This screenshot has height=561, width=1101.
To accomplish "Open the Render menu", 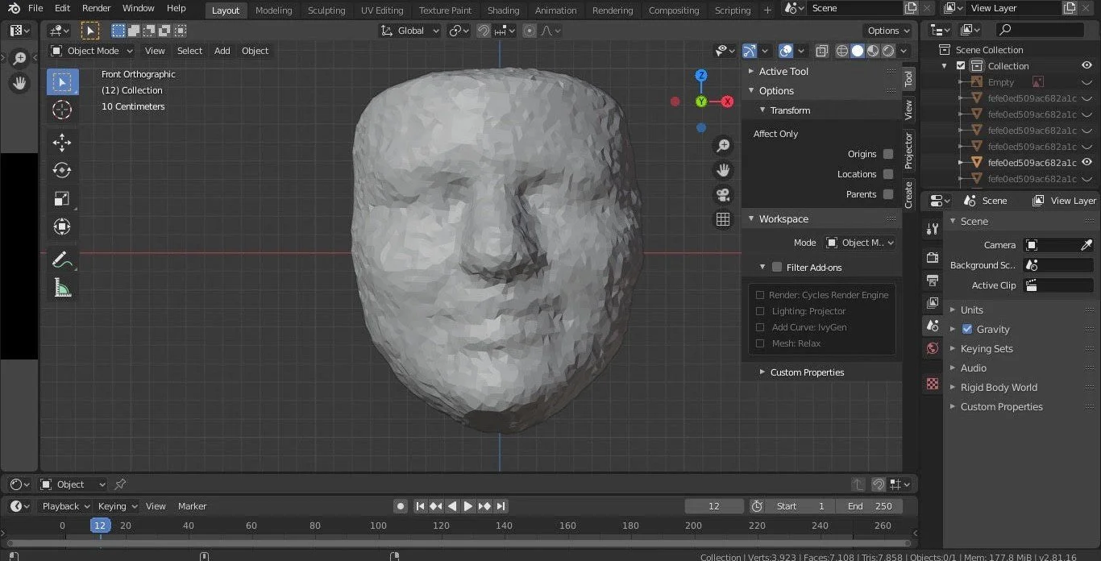I will coord(97,8).
